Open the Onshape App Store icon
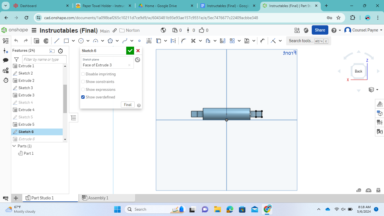384x216 pixels. 297,30
